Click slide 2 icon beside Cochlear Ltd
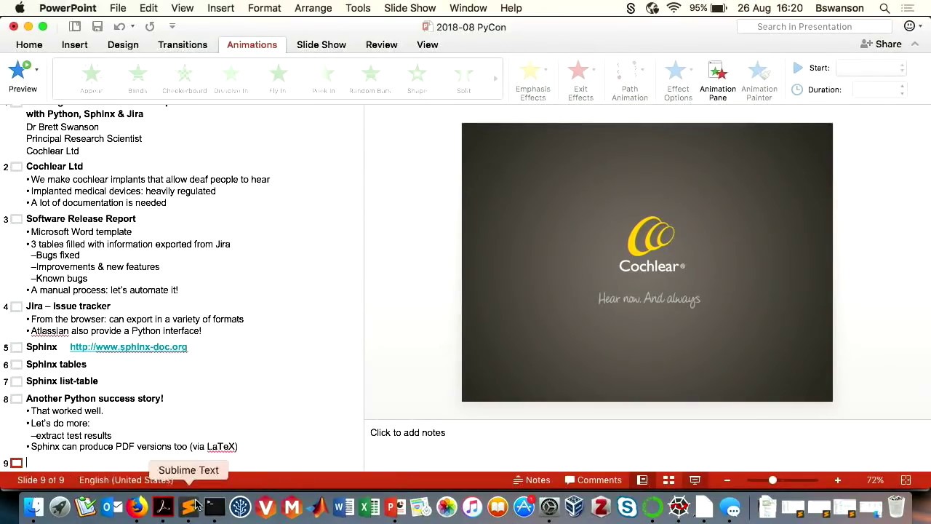Image resolution: width=931 pixels, height=524 pixels. 17,167
